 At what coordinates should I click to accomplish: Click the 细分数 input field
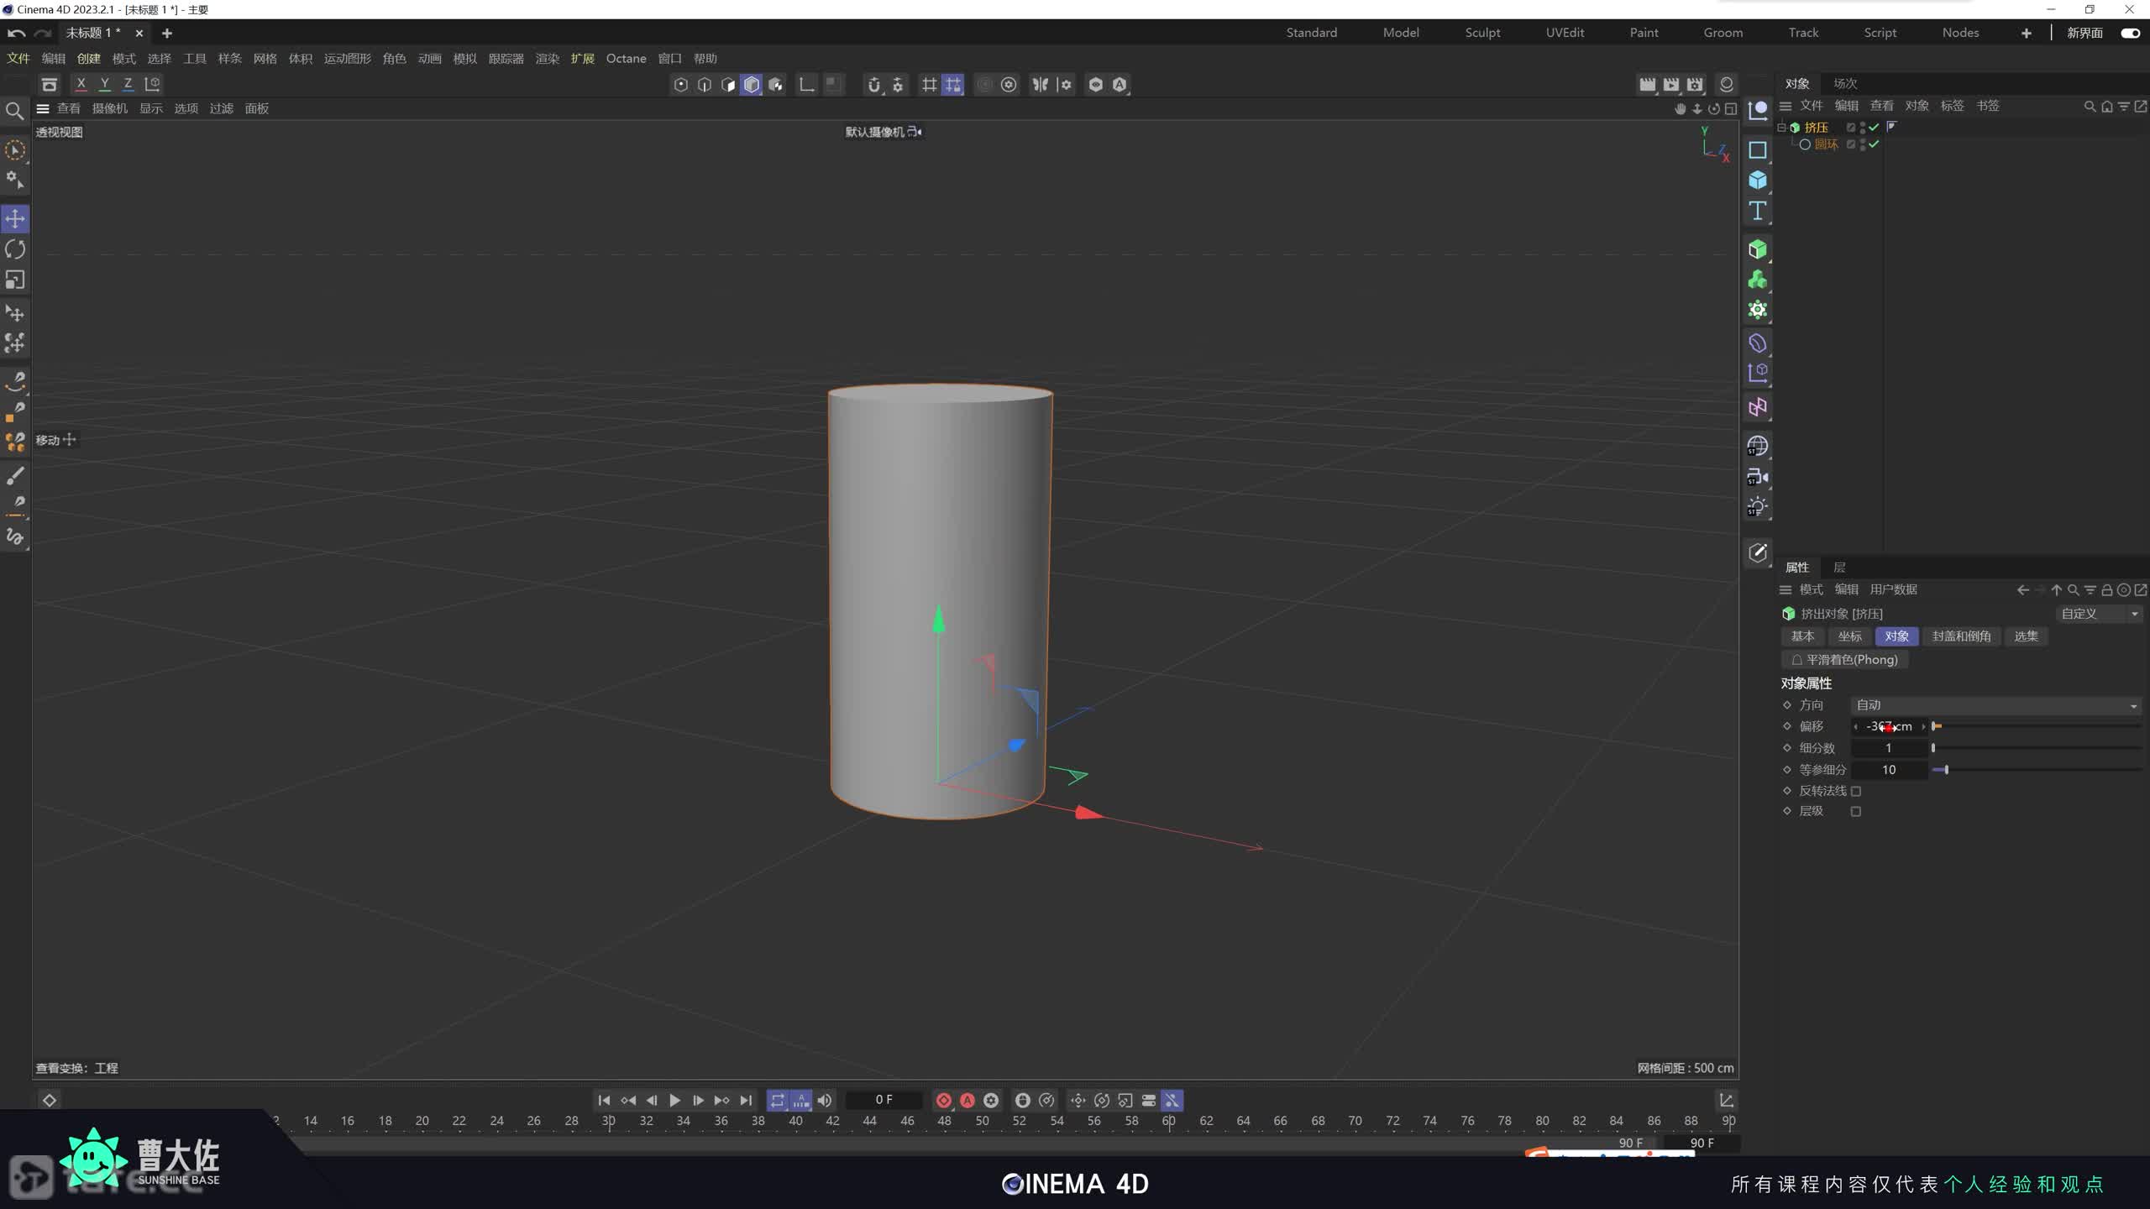click(1888, 748)
